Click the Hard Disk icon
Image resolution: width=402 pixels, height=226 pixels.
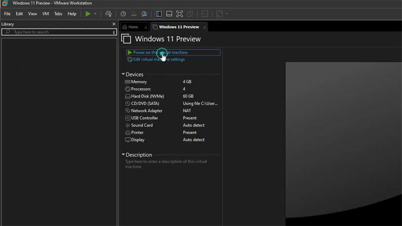(128, 96)
